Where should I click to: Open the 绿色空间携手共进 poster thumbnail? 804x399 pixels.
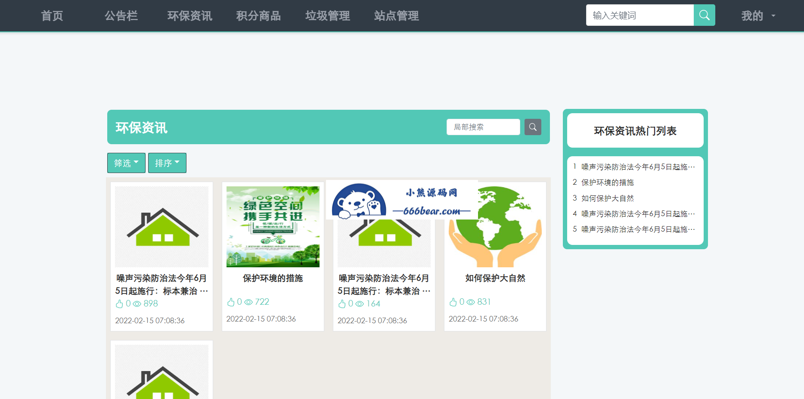pyautogui.click(x=273, y=227)
